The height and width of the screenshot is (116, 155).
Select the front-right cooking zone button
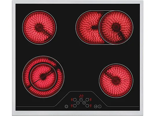click(x=87, y=106)
